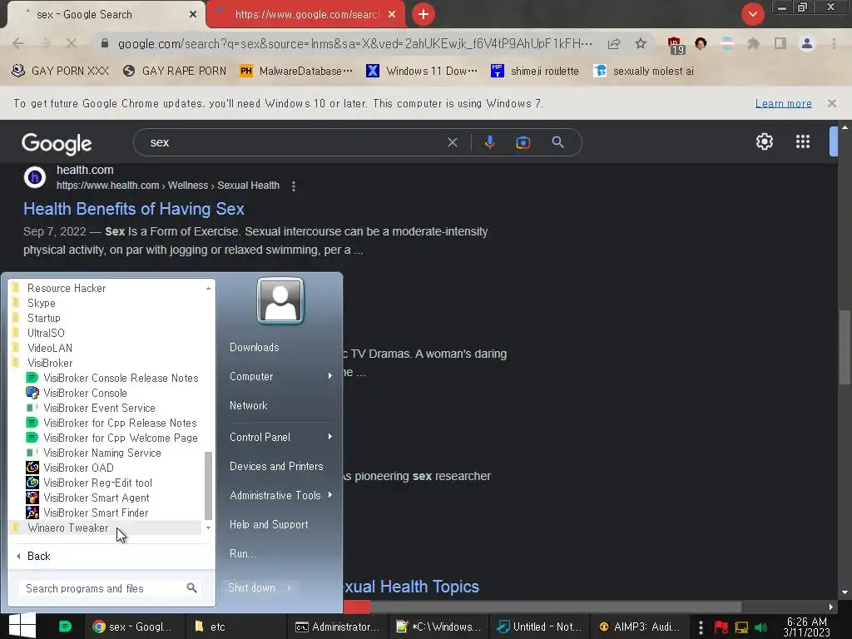Open the three-dot menu beside health.com result
This screenshot has height=639, width=852.
coord(294,186)
